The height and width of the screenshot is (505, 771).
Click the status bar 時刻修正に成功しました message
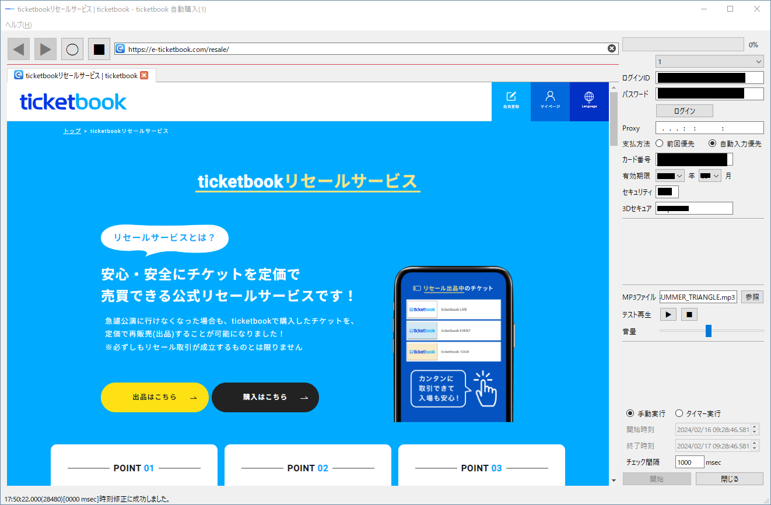point(87,499)
